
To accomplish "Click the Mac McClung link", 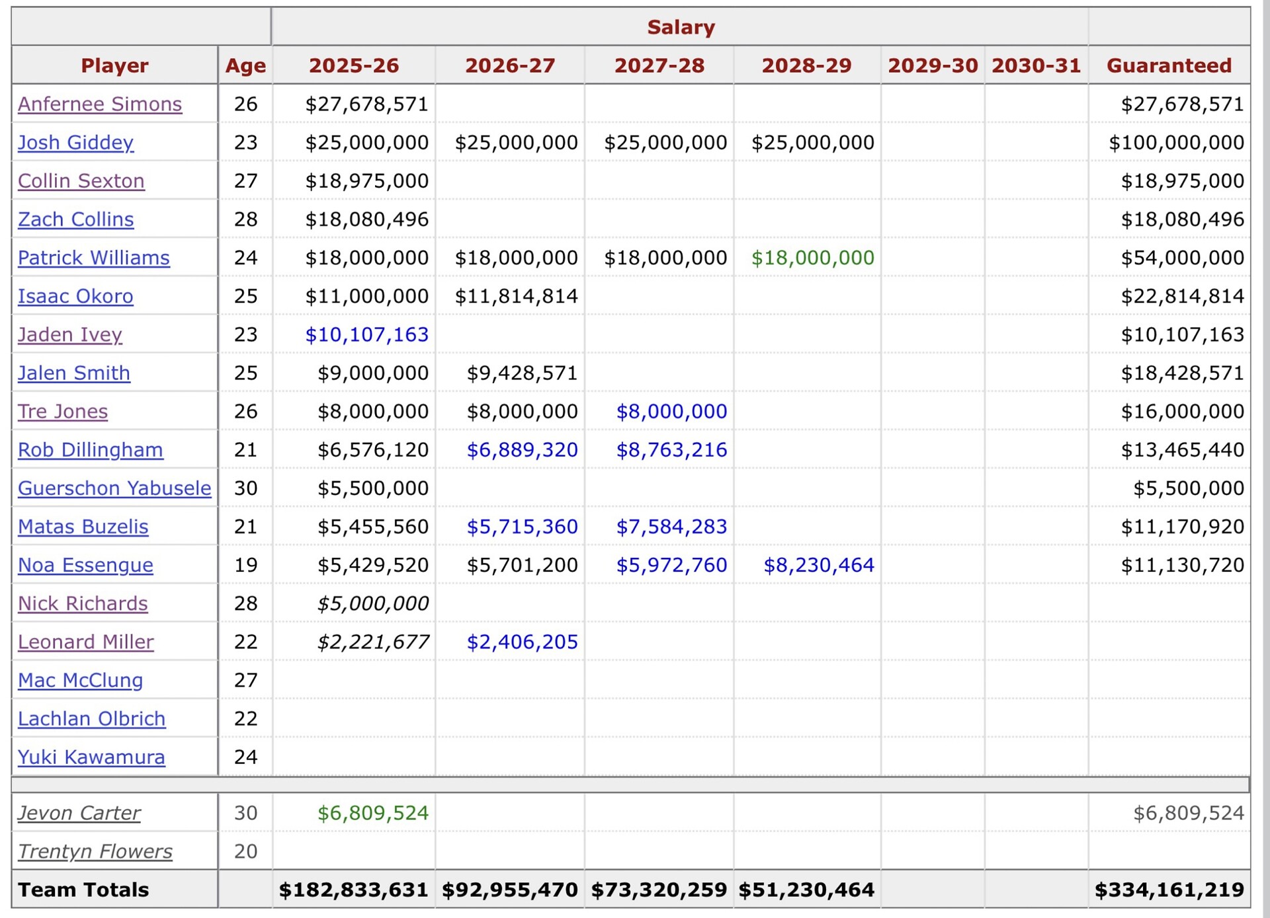I will (80, 679).
